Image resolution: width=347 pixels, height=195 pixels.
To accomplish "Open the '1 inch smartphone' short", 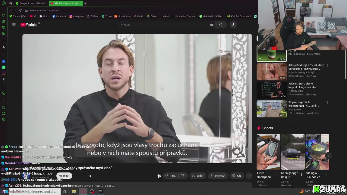I will 268,152.
